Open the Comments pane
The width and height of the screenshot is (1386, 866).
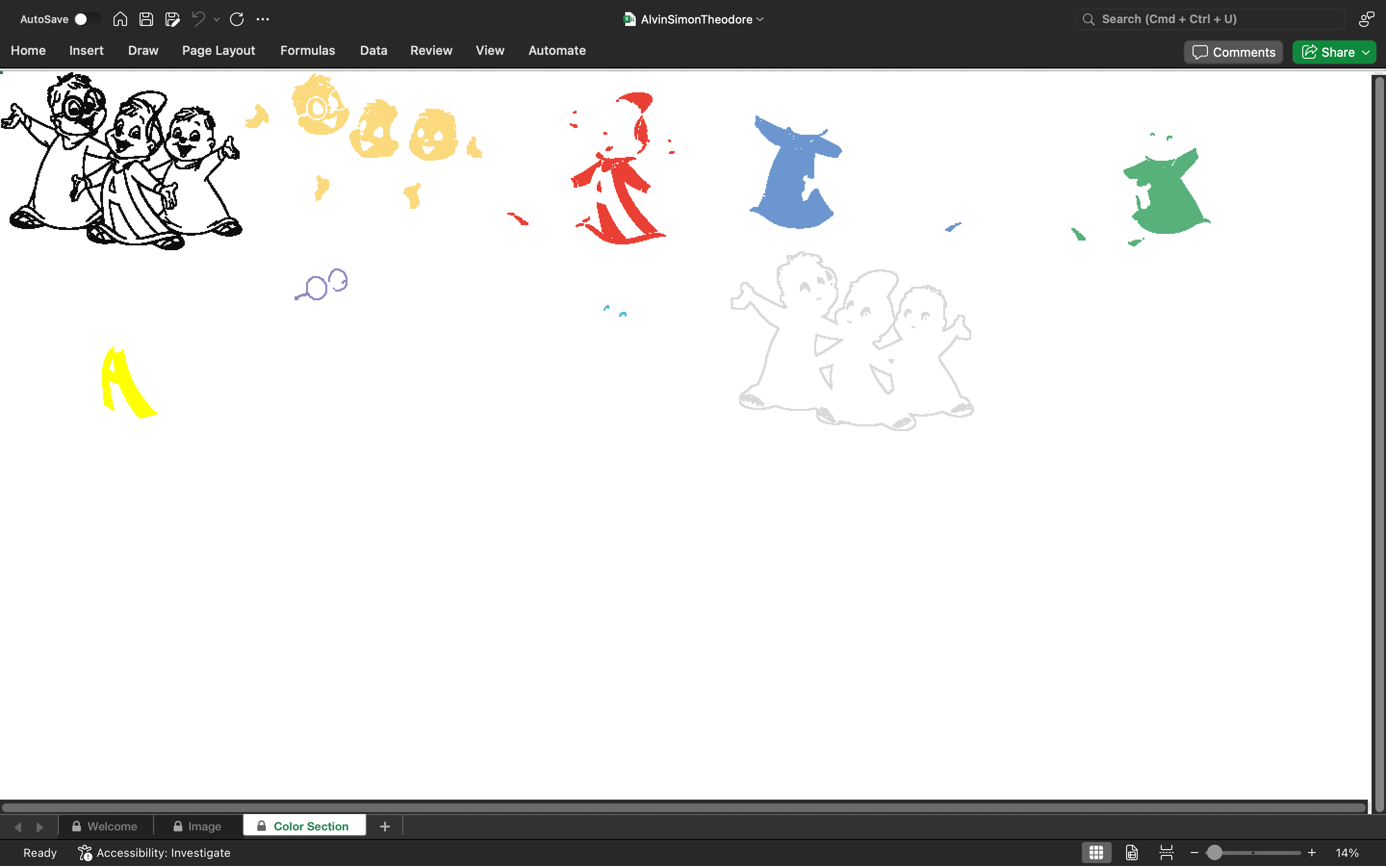point(1233,52)
